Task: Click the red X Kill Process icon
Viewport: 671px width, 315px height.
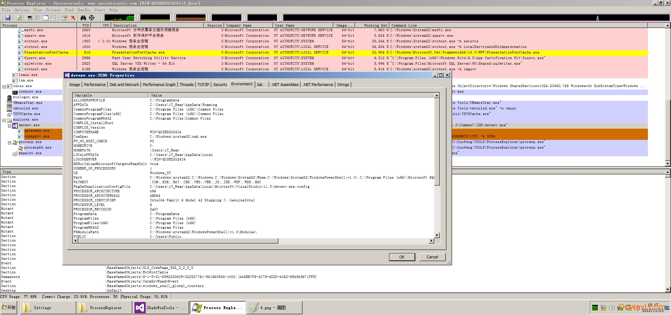Action: click(x=73, y=17)
